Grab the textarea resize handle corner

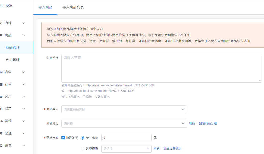(x=261, y=81)
